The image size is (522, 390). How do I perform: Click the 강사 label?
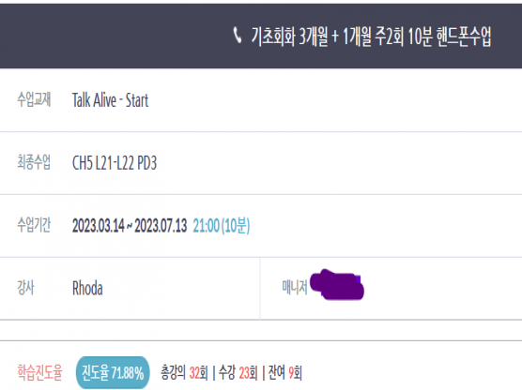25,288
